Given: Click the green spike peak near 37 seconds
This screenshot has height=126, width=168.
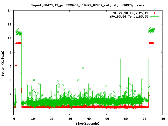Looking at the screenshot, I should coord(83,68).
